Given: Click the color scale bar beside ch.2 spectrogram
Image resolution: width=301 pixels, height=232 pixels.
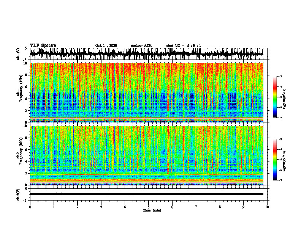Looking at the screenshot, I should tap(275, 160).
